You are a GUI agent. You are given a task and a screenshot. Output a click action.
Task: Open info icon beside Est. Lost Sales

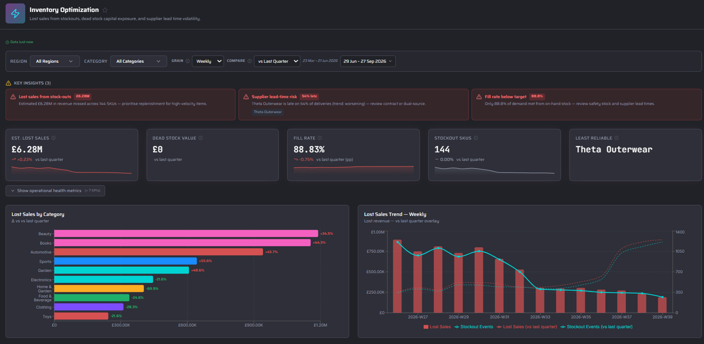tap(53, 138)
